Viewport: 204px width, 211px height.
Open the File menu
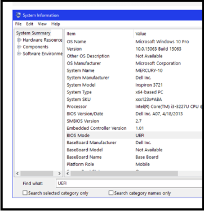[x=19, y=24]
